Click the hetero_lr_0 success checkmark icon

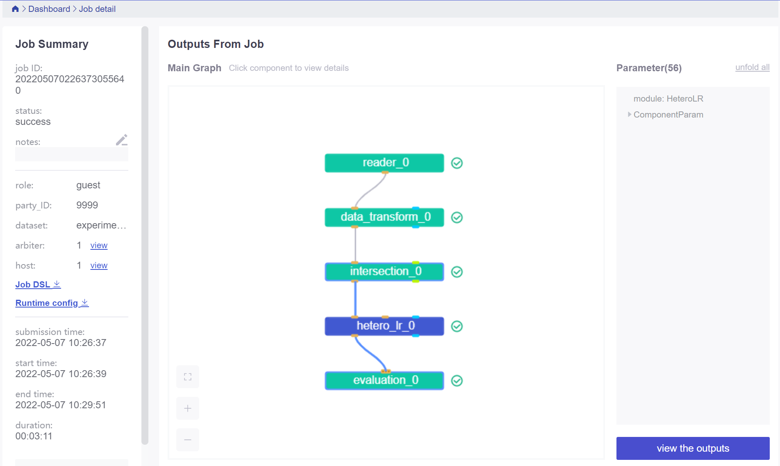tap(457, 326)
